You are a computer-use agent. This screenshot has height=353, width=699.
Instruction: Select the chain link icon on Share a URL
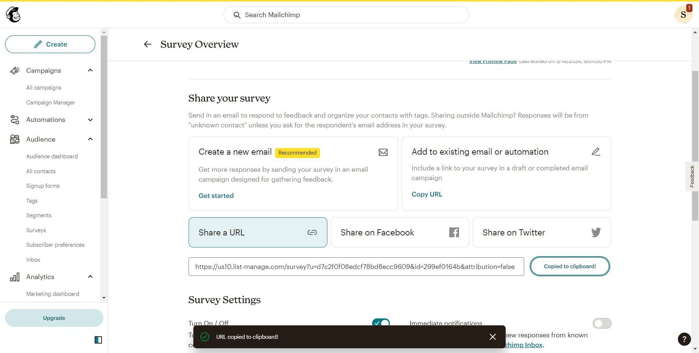[312, 232]
